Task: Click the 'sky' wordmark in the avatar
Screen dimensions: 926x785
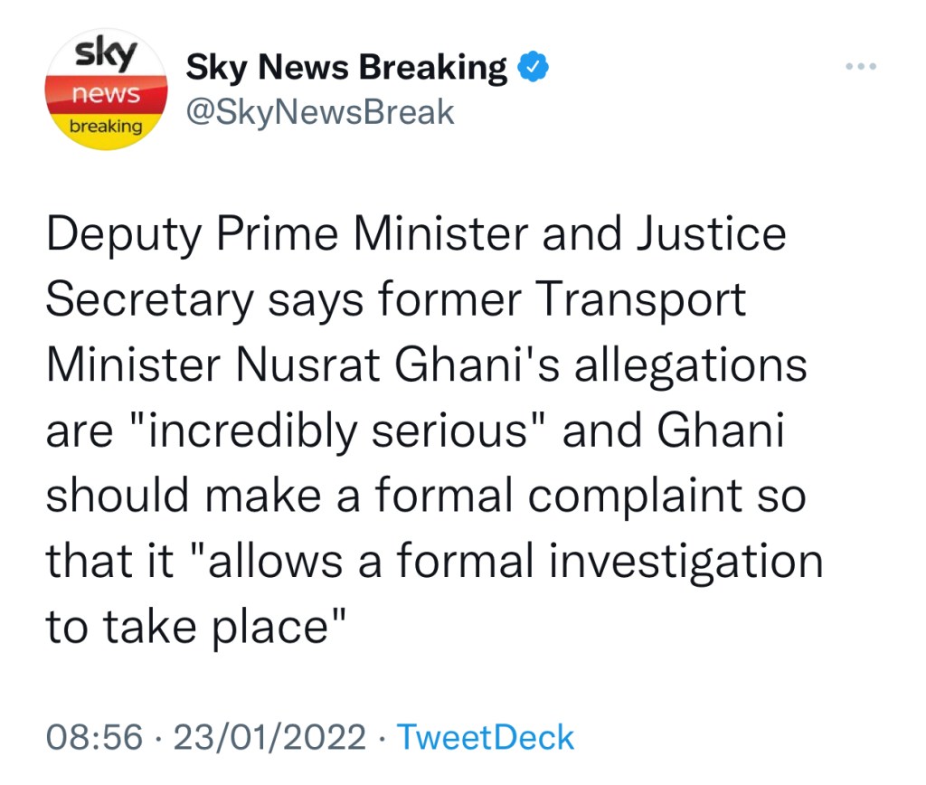Action: 105,56
